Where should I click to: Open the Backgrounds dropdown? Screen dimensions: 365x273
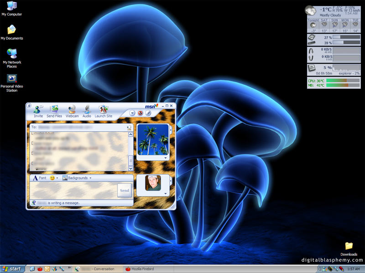(x=77, y=178)
